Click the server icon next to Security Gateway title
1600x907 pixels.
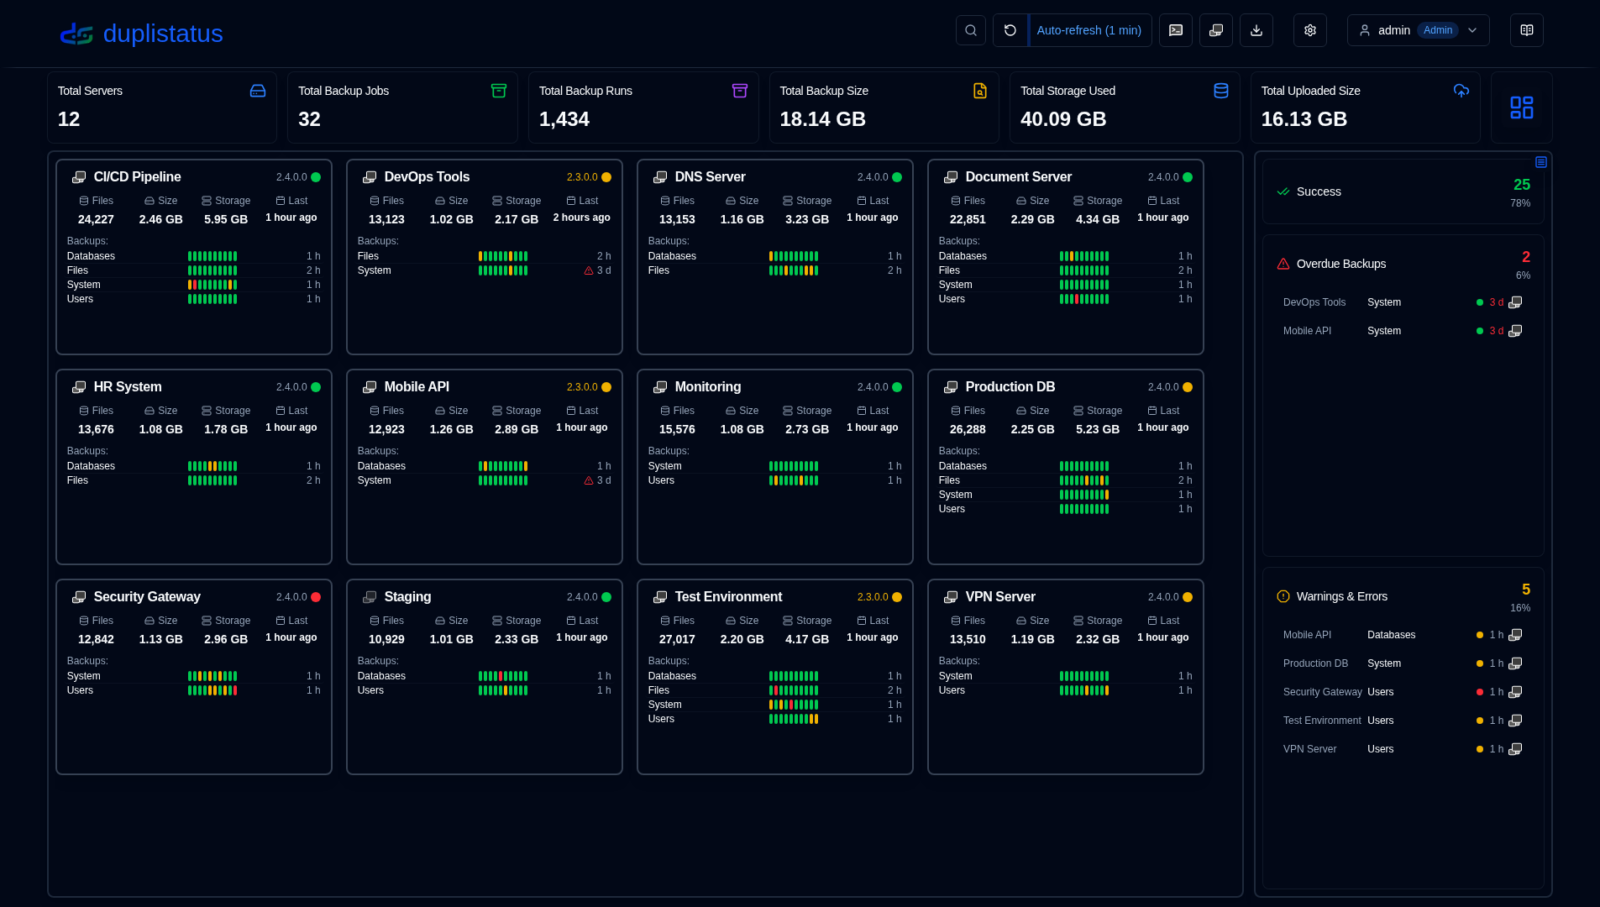pos(79,597)
